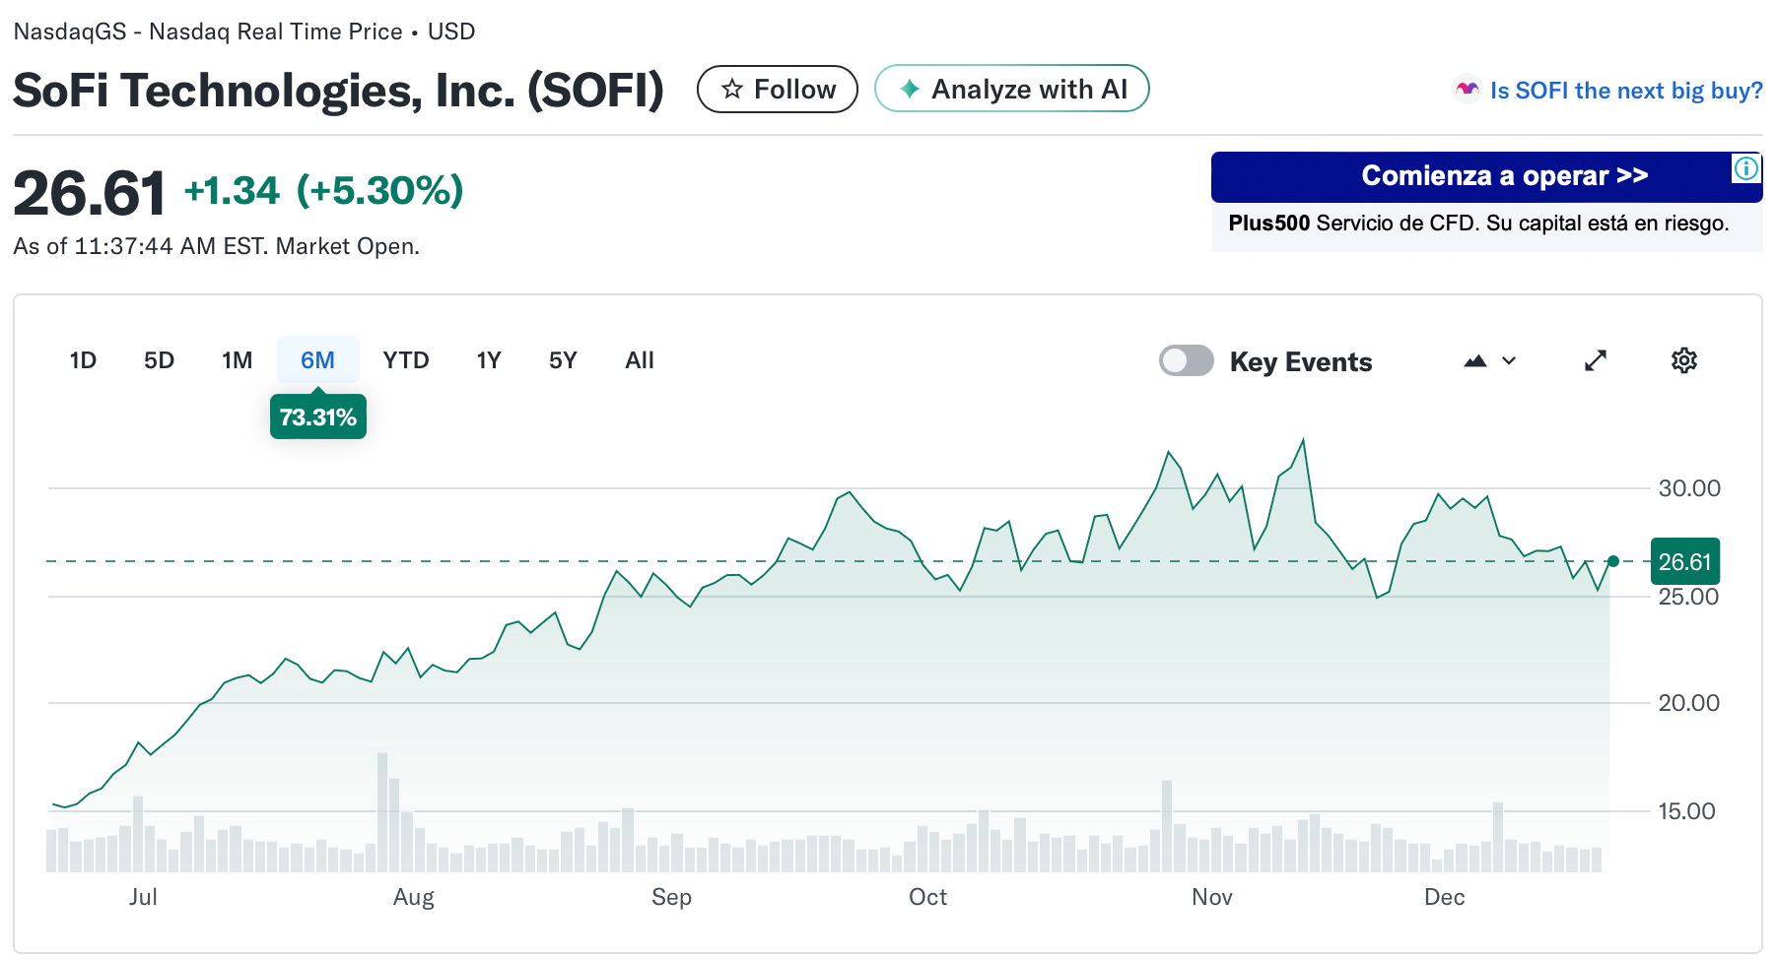The height and width of the screenshot is (960, 1776).
Task: Open the 'Is SOFI the next big buy?' link
Action: coord(1626,90)
